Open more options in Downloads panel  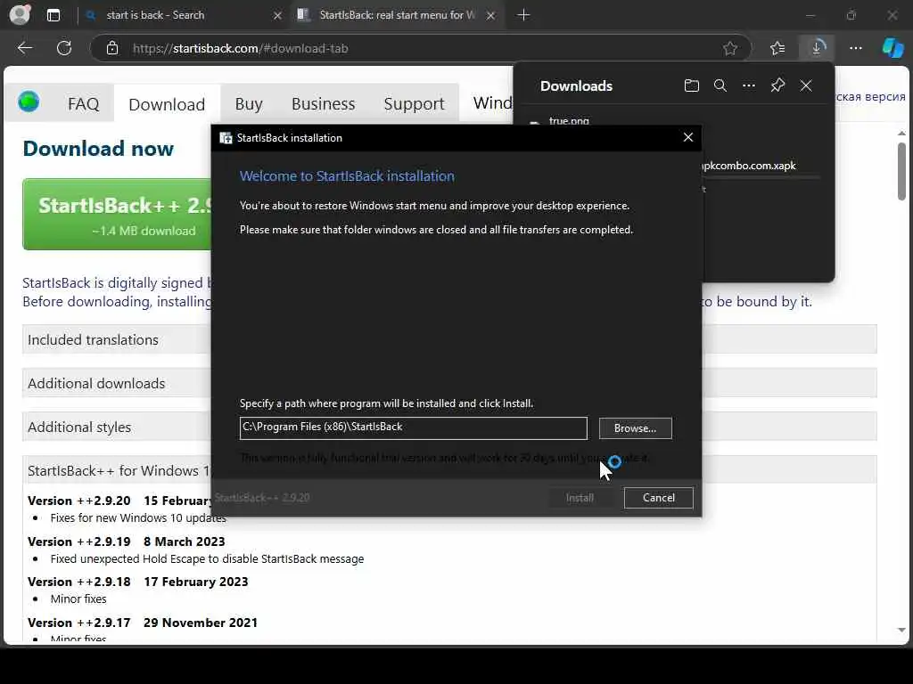tap(749, 86)
